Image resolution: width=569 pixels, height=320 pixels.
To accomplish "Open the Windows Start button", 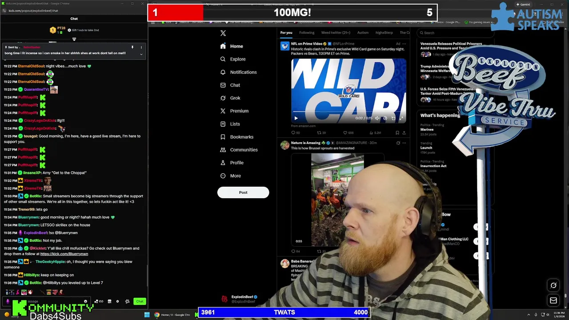I will pos(147,315).
